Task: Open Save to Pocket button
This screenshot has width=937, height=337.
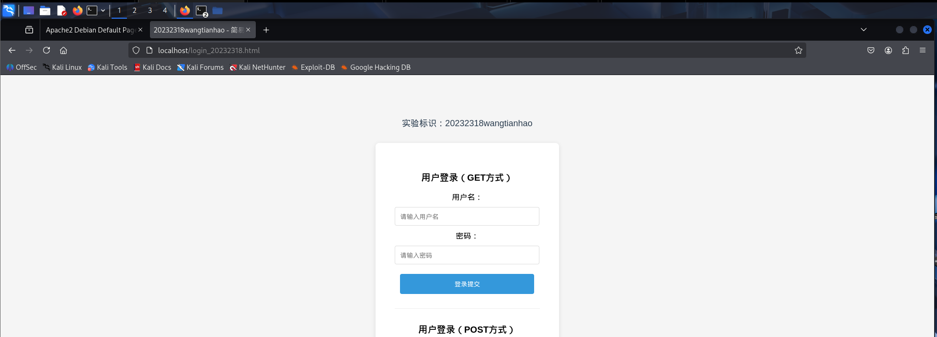Action: coord(871,50)
